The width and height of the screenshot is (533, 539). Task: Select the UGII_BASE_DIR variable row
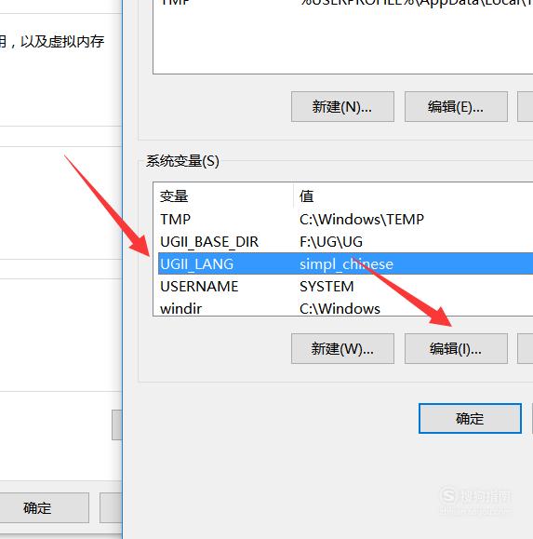(x=345, y=242)
